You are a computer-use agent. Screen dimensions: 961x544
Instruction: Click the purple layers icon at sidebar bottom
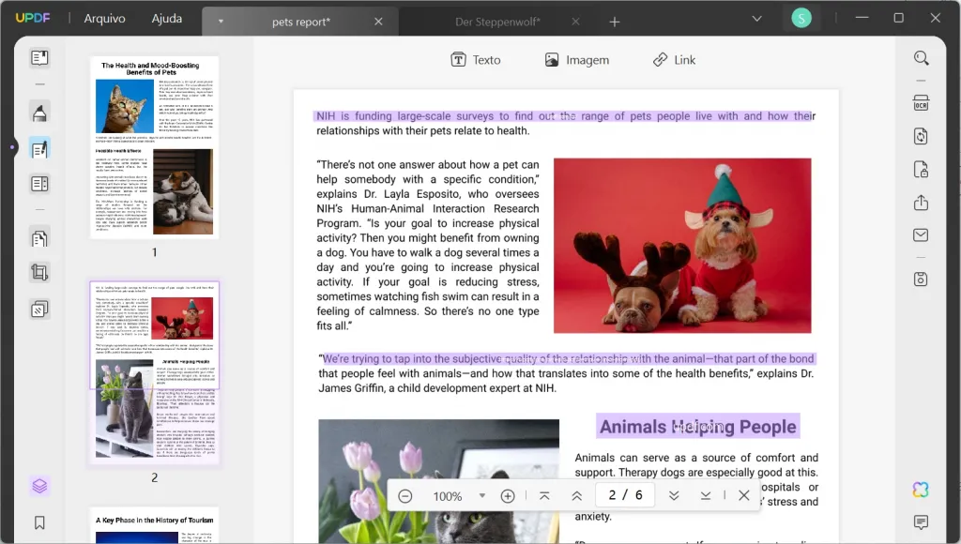[x=38, y=486]
